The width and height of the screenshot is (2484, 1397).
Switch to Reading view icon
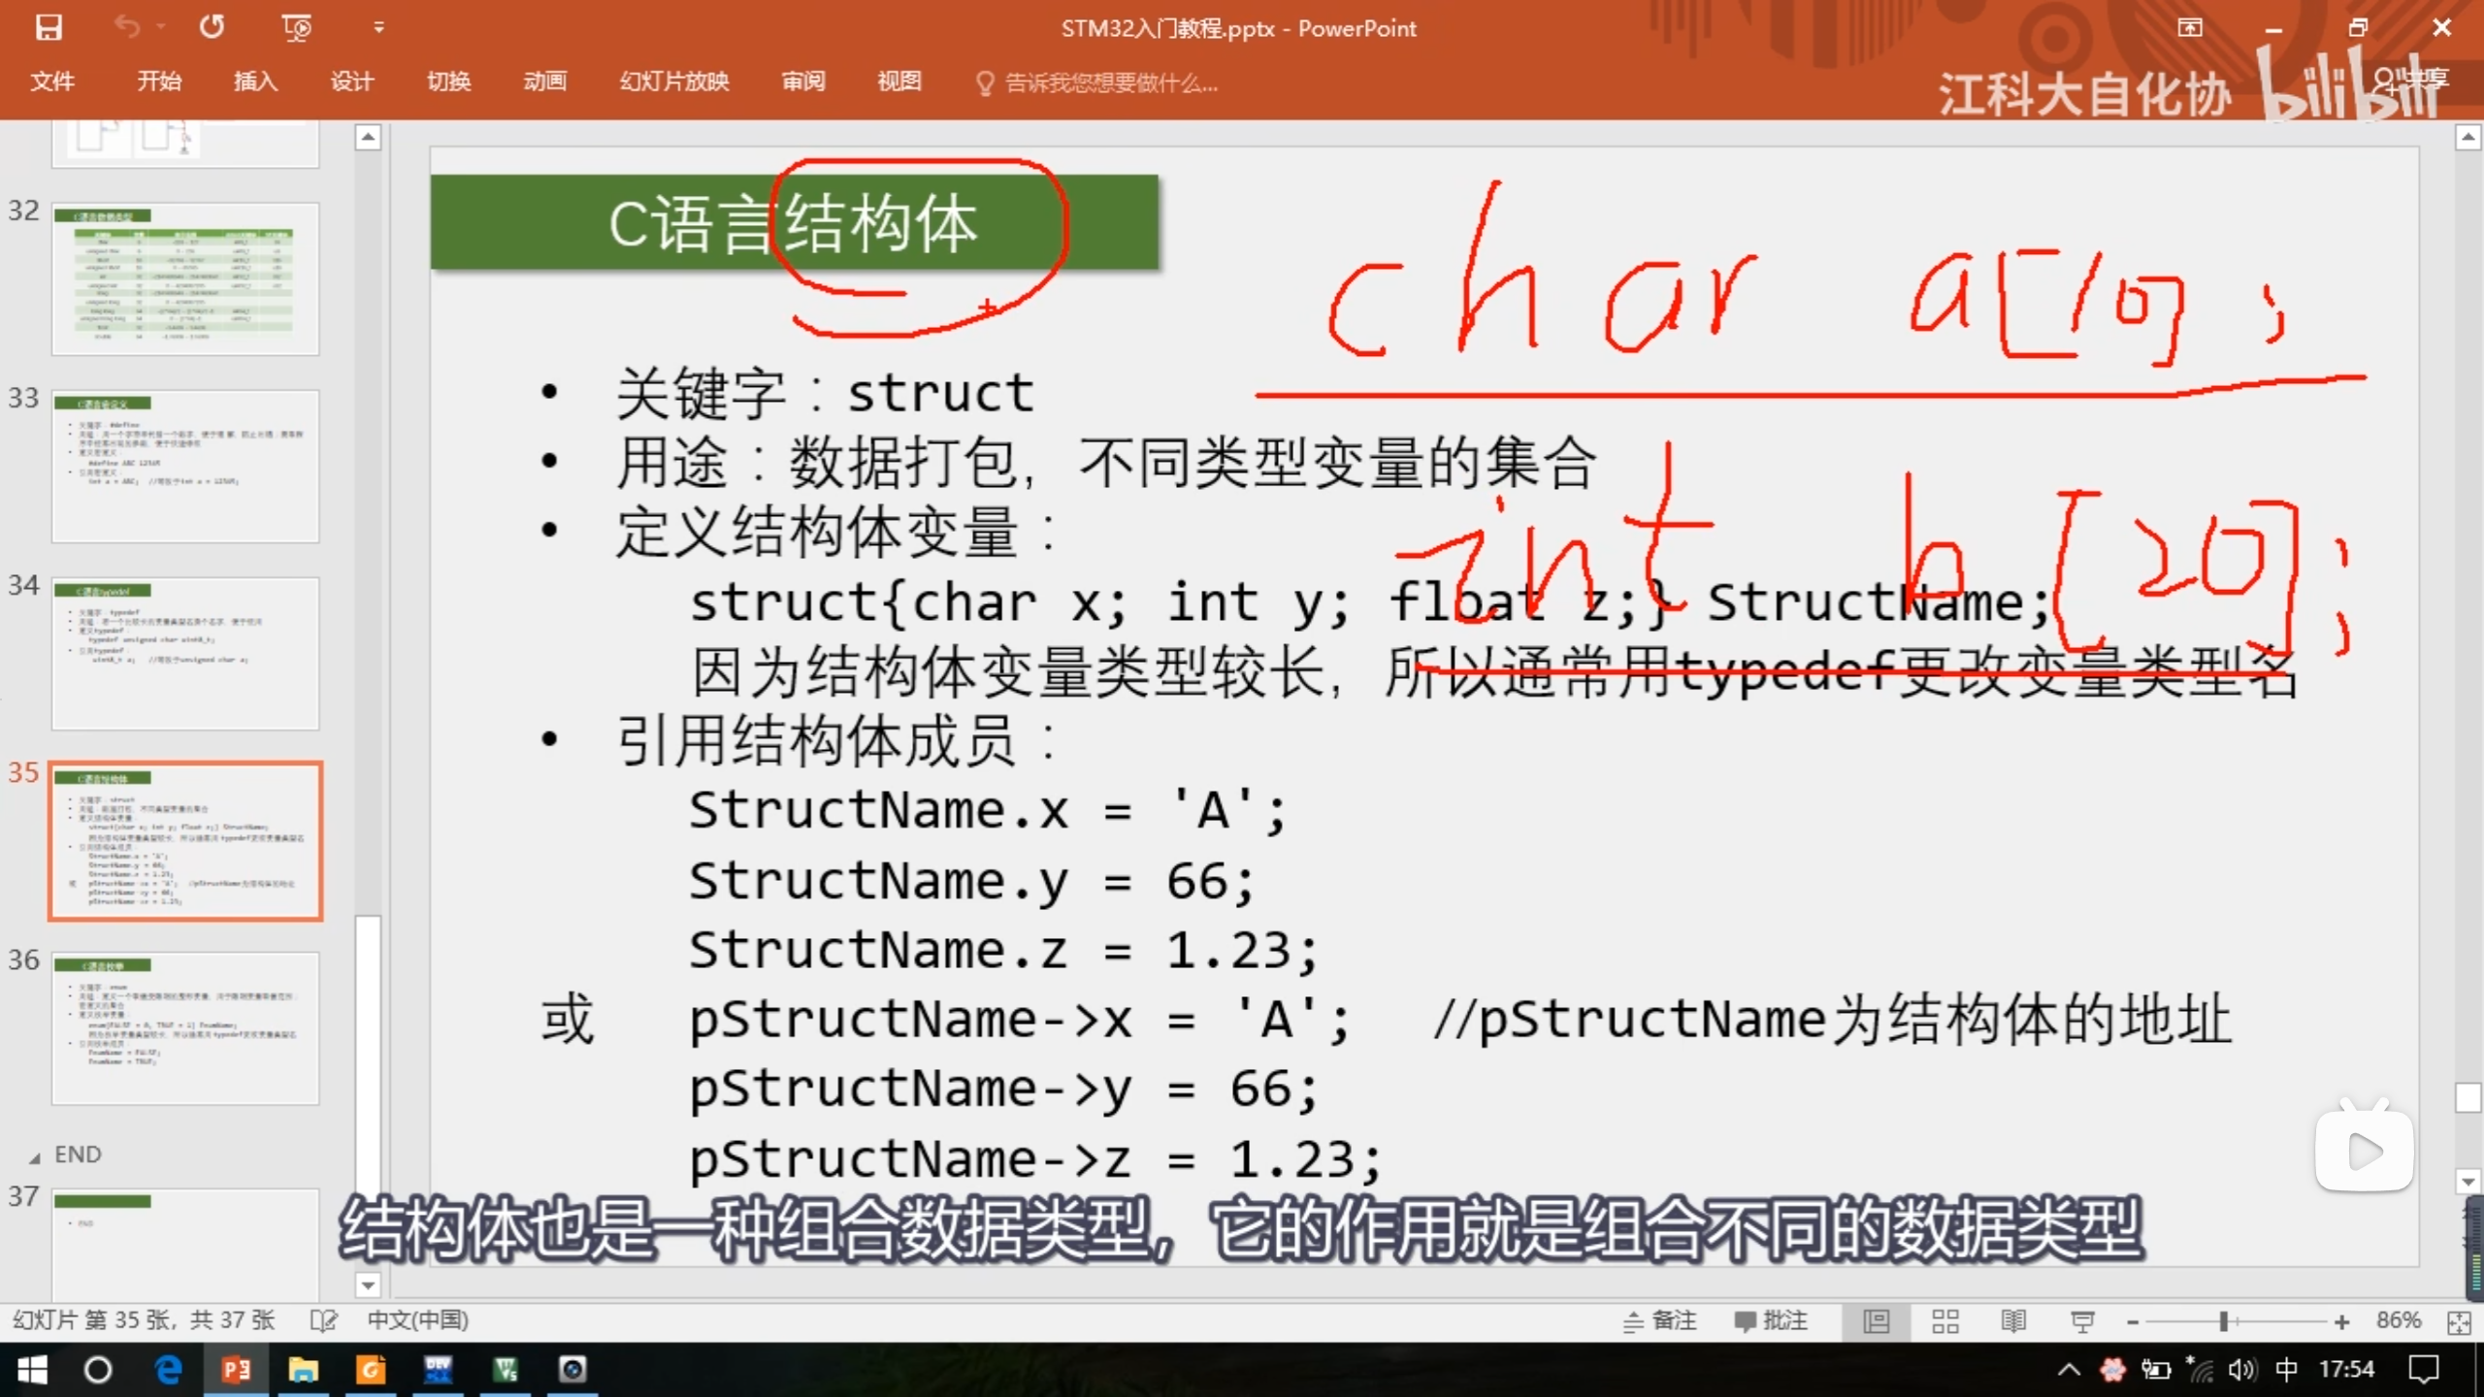click(x=2013, y=1321)
